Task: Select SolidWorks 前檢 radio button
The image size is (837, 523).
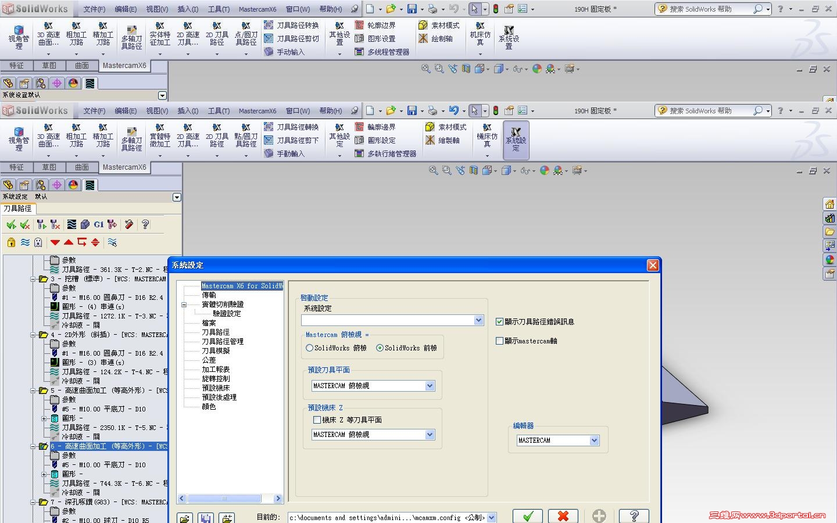Action: [x=380, y=348]
